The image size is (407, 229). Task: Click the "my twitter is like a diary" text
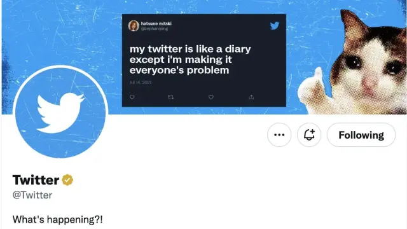[x=190, y=49]
